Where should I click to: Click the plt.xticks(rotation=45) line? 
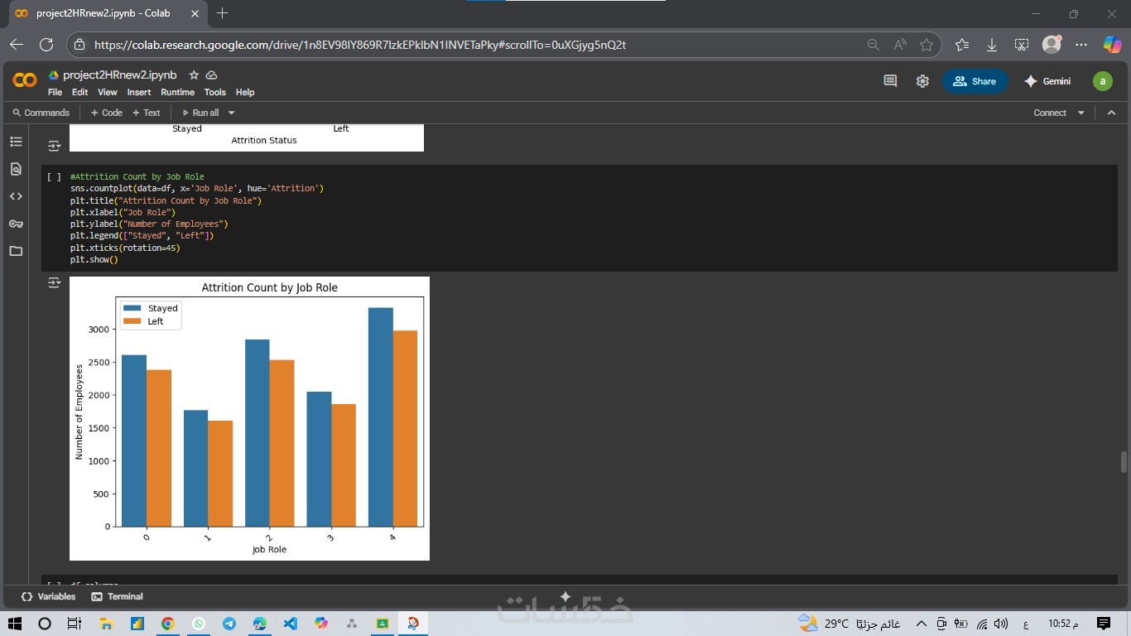tap(125, 248)
